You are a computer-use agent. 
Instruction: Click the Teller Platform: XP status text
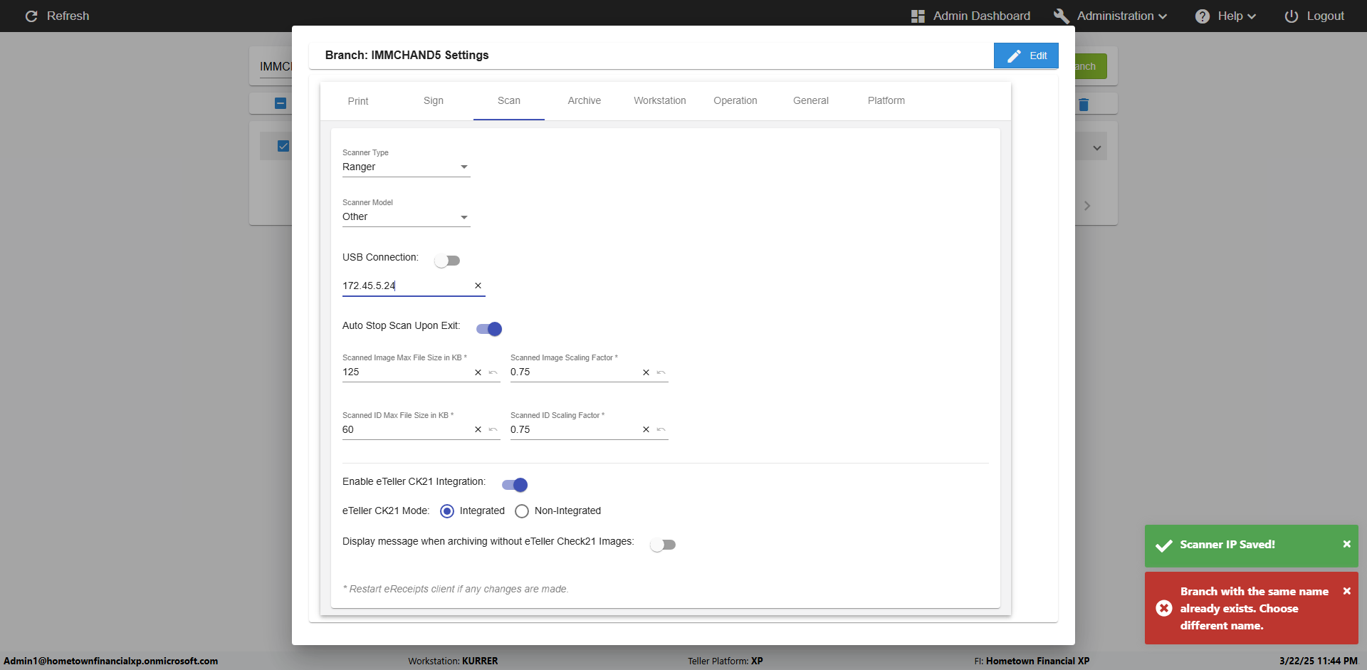click(725, 661)
